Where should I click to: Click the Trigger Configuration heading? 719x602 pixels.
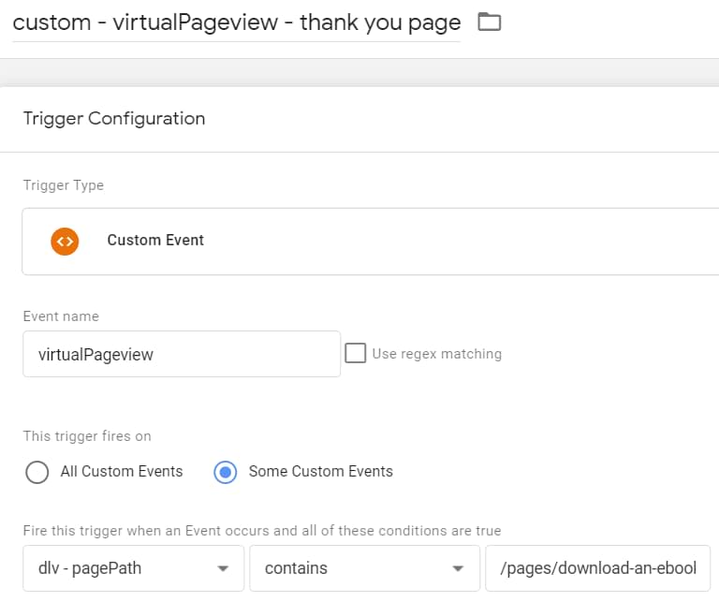(x=113, y=119)
